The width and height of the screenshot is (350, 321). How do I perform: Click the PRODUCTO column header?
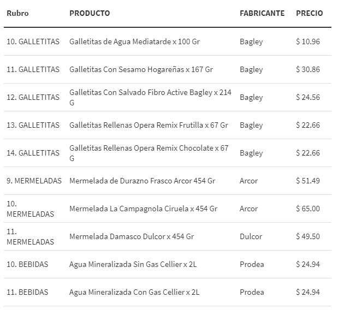pos(90,13)
